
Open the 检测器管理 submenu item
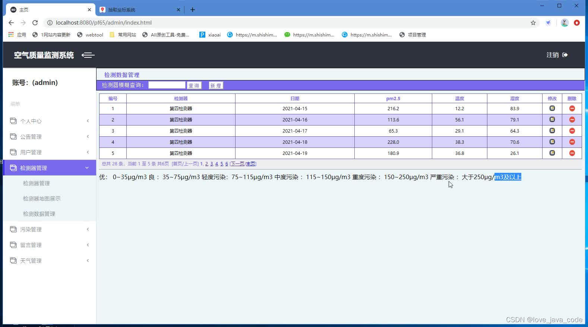tap(37, 183)
